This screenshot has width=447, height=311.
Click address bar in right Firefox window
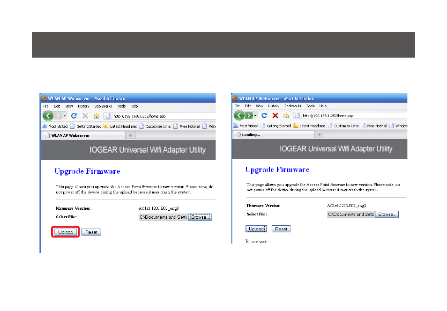click(350, 116)
